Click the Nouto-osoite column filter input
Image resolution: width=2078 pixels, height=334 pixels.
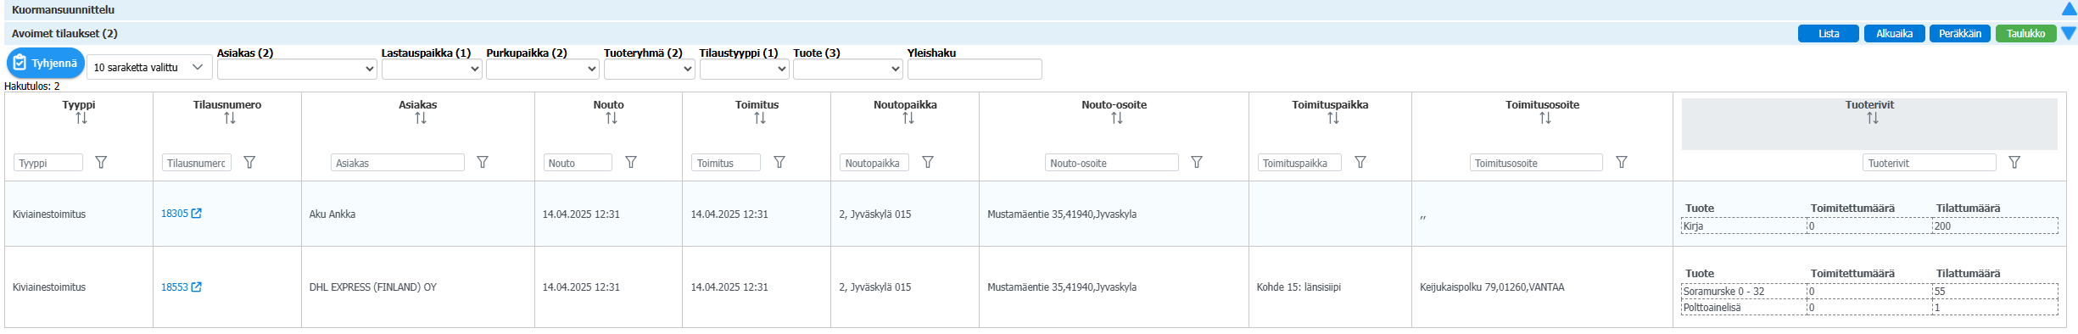click(1112, 163)
